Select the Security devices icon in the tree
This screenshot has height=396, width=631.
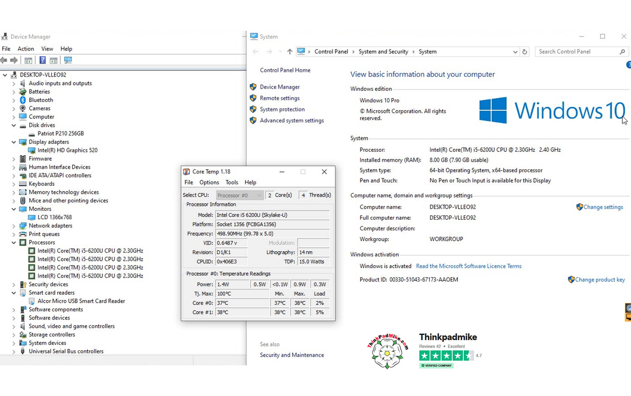click(23, 284)
